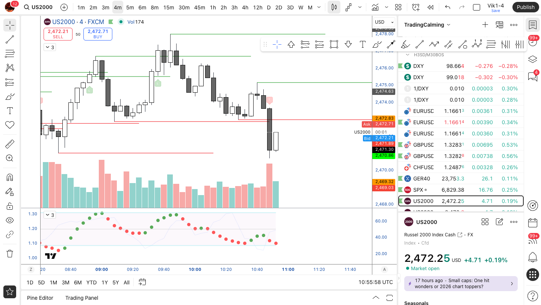Open the timeframe list dropdown chevron
The image size is (541, 305).
point(319,7)
